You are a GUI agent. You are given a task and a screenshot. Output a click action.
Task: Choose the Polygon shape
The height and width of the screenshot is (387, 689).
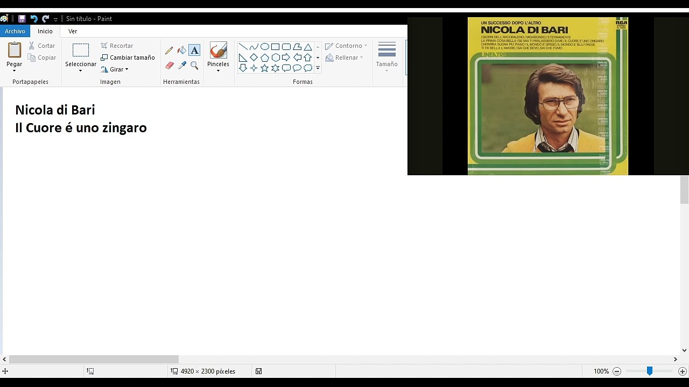coord(297,47)
